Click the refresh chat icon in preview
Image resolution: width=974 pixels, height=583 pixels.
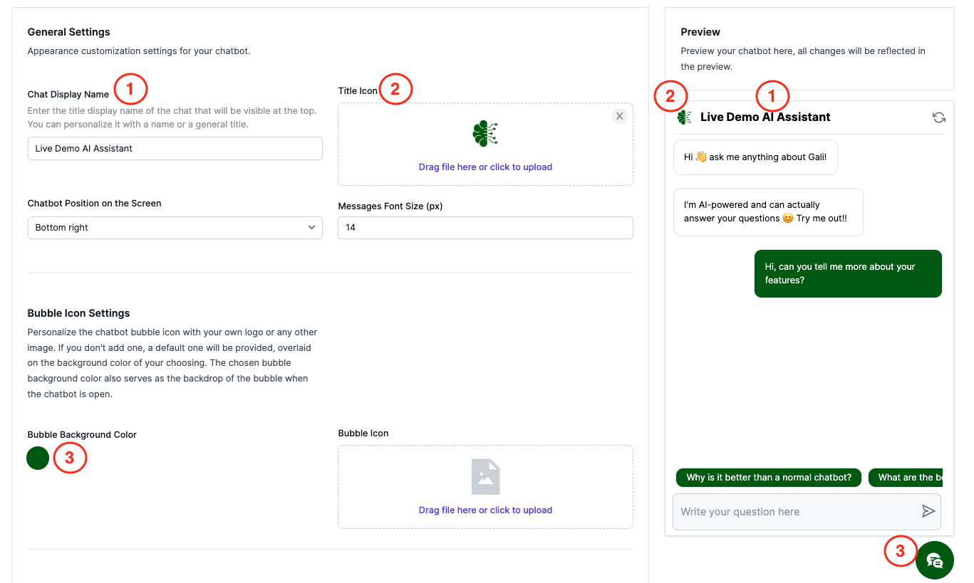coord(938,117)
